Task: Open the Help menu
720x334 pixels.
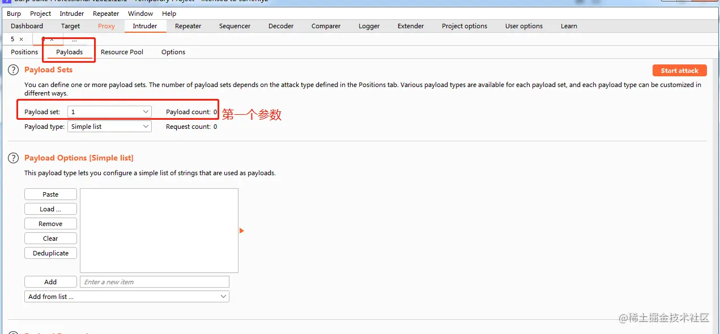Action: pyautogui.click(x=169, y=14)
